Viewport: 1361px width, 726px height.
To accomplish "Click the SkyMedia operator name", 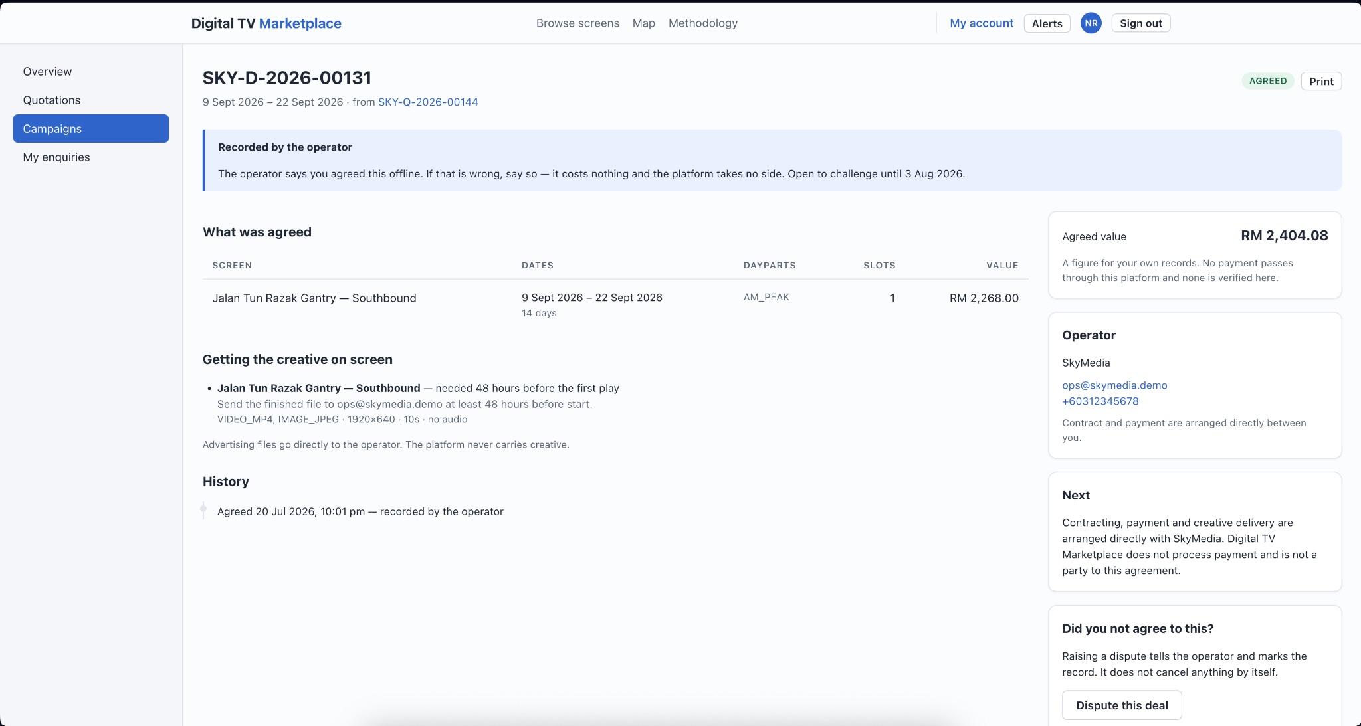I will click(x=1086, y=363).
